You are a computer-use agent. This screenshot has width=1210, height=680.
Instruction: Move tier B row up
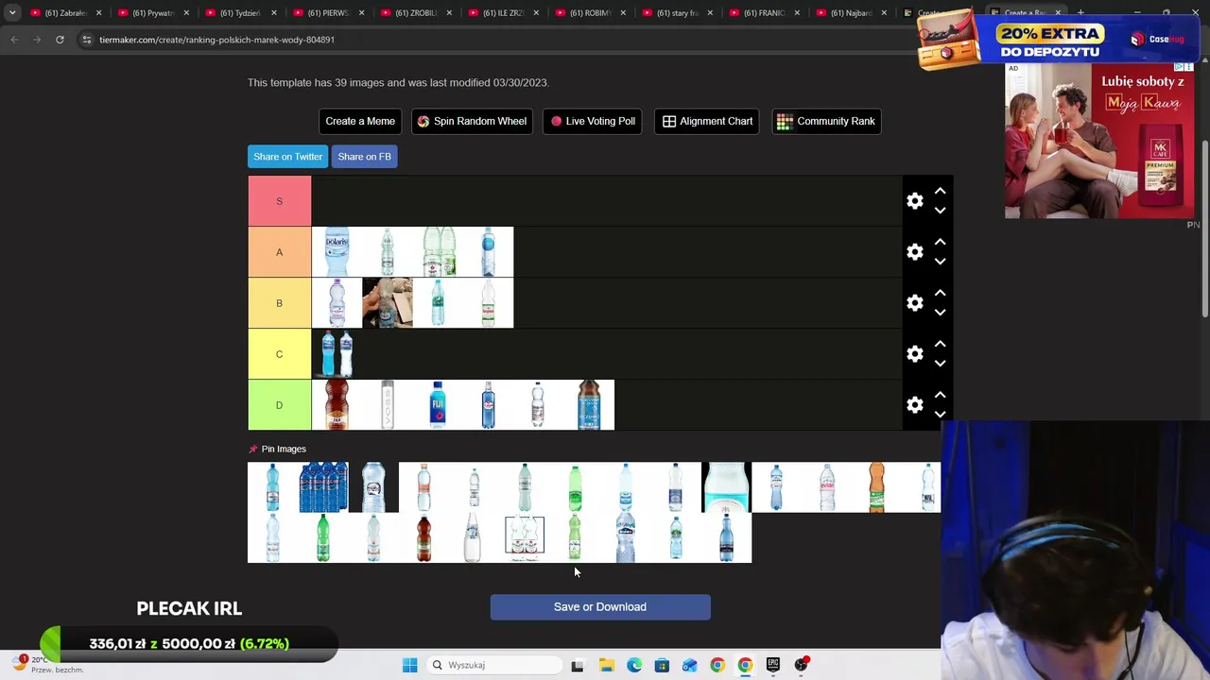pyautogui.click(x=940, y=293)
